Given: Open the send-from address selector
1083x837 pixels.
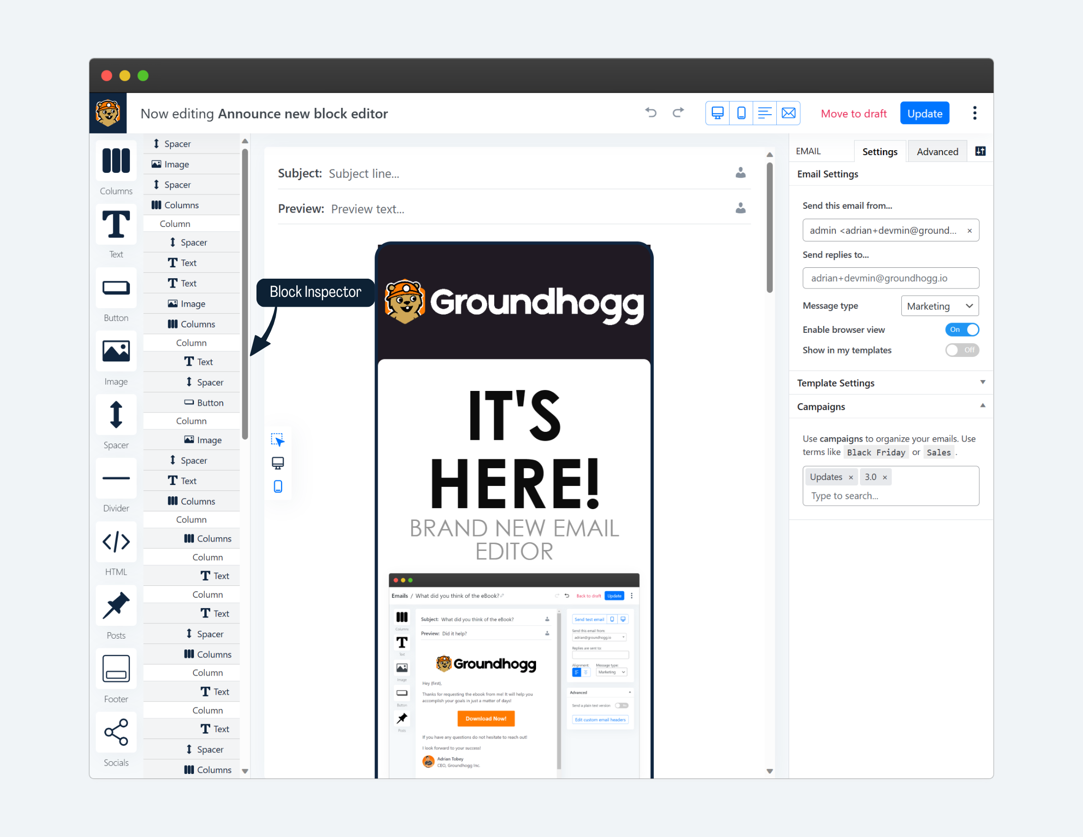Looking at the screenshot, I should [891, 230].
